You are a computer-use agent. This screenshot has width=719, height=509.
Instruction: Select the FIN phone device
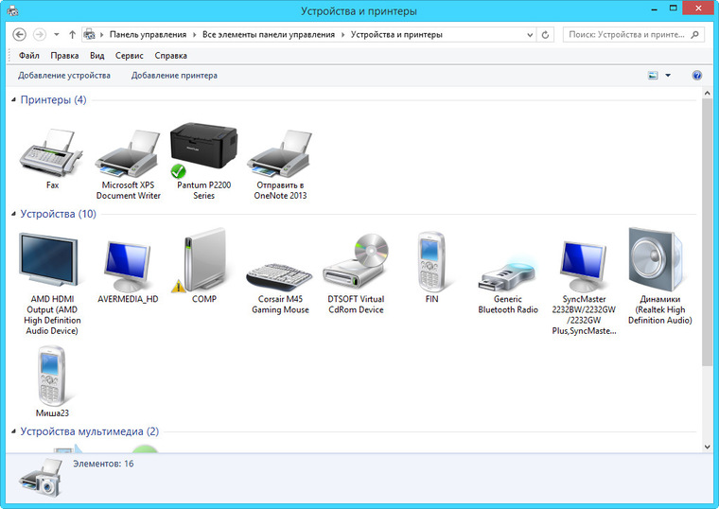[431, 262]
